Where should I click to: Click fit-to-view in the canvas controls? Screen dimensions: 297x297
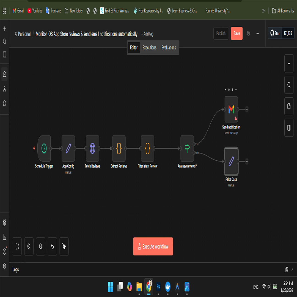pos(17,246)
